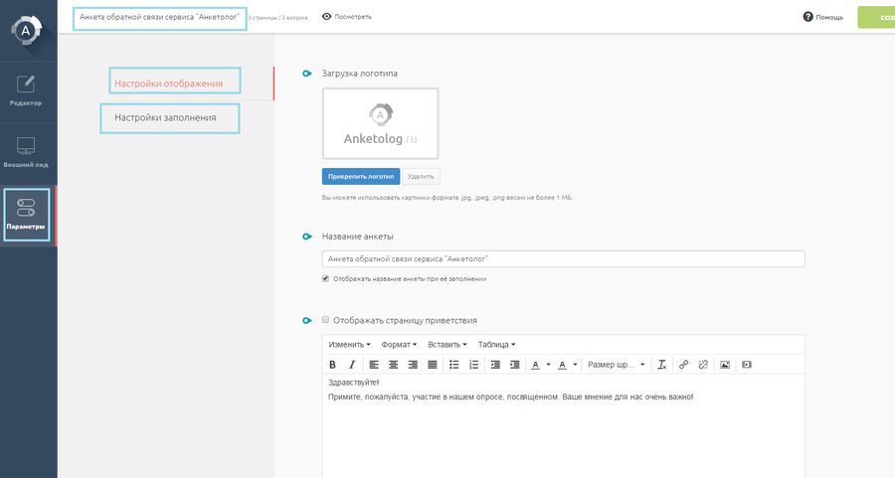Uncheck Отображать название анкеты при её заполнении
The width and height of the screenshot is (895, 478).
click(x=325, y=278)
